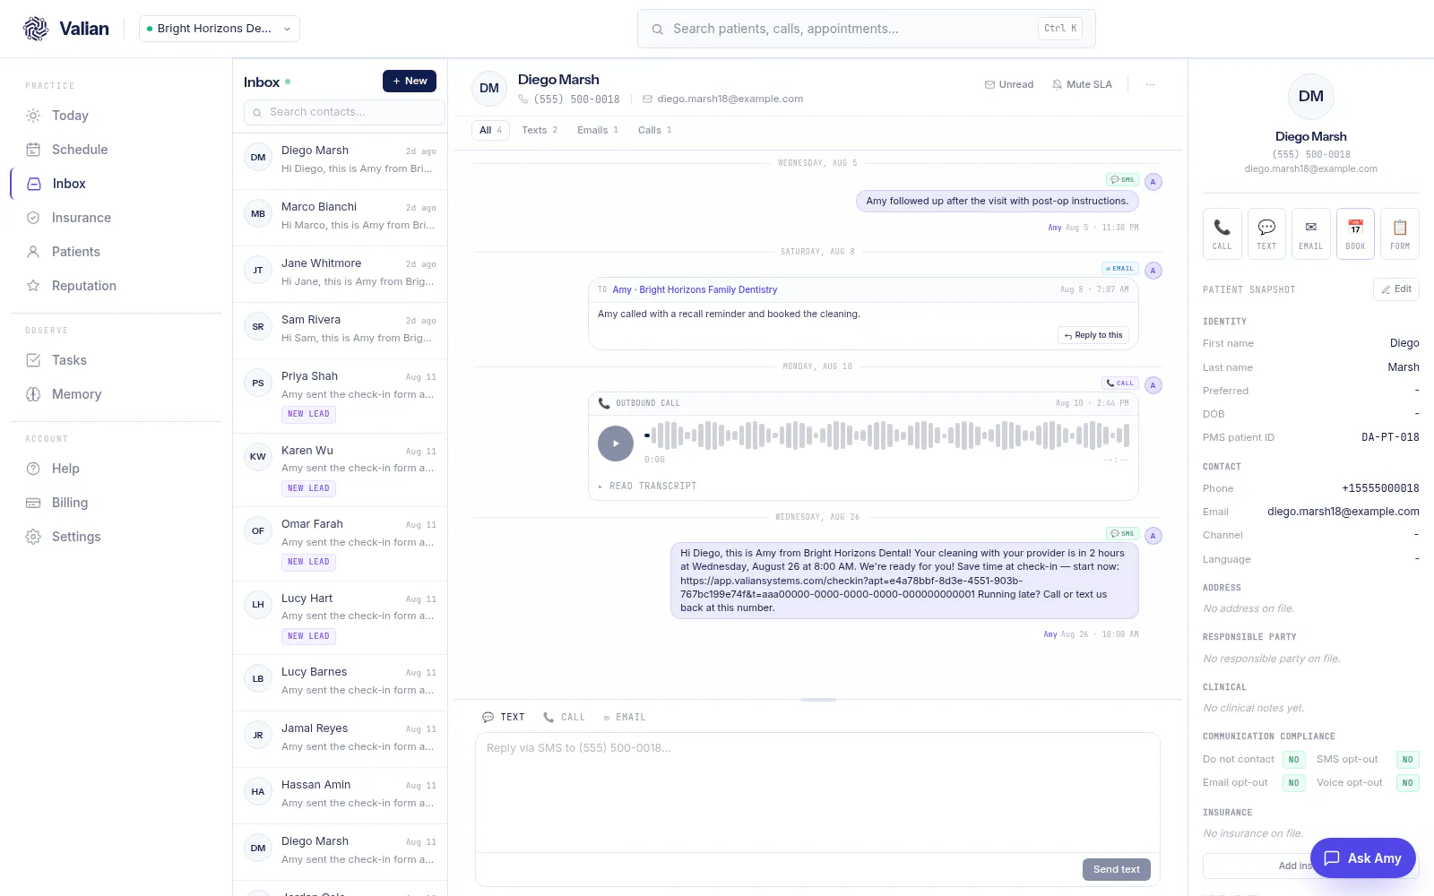
Task: Click Mute SLA bell button
Action: pyautogui.click(x=1082, y=84)
